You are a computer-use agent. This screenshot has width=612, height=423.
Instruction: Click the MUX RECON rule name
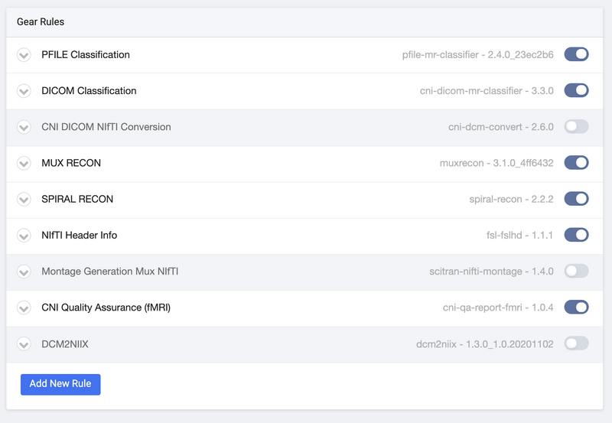pyautogui.click(x=71, y=163)
